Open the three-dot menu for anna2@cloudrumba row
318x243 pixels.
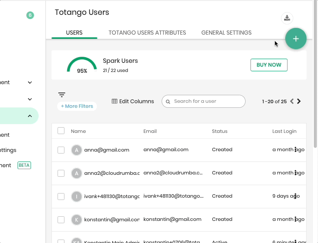coord(296,173)
